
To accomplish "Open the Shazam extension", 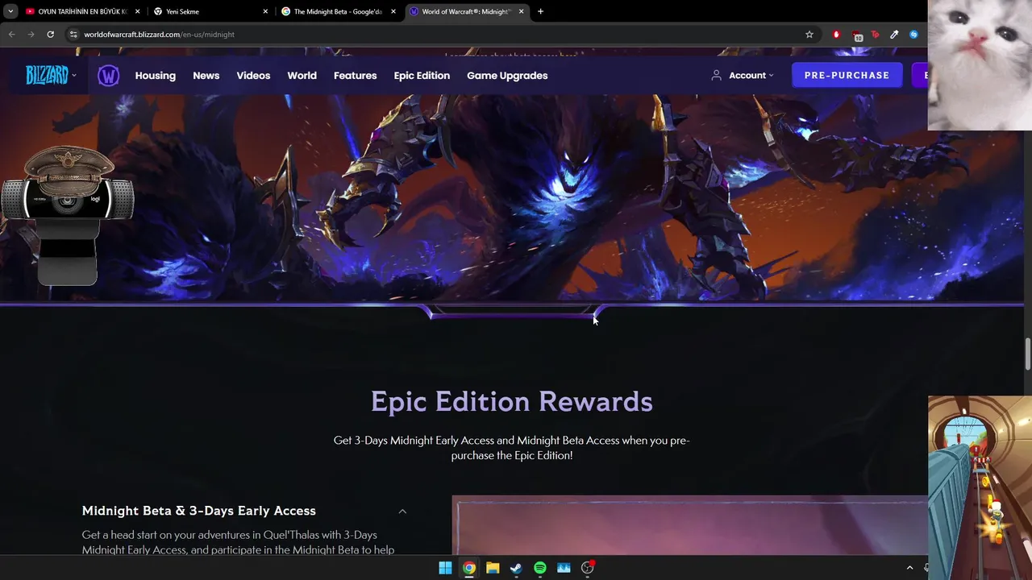I will (913, 35).
